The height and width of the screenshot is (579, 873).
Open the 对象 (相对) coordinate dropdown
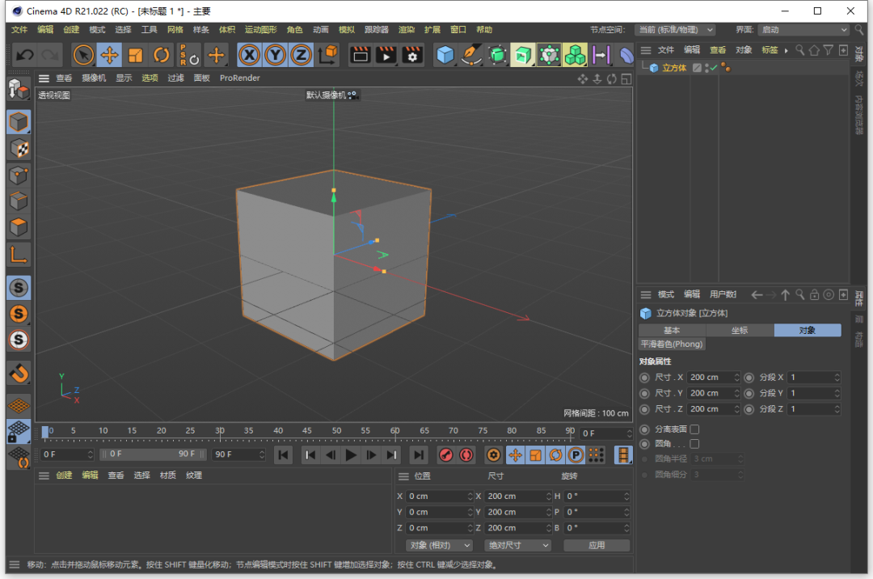coord(439,545)
